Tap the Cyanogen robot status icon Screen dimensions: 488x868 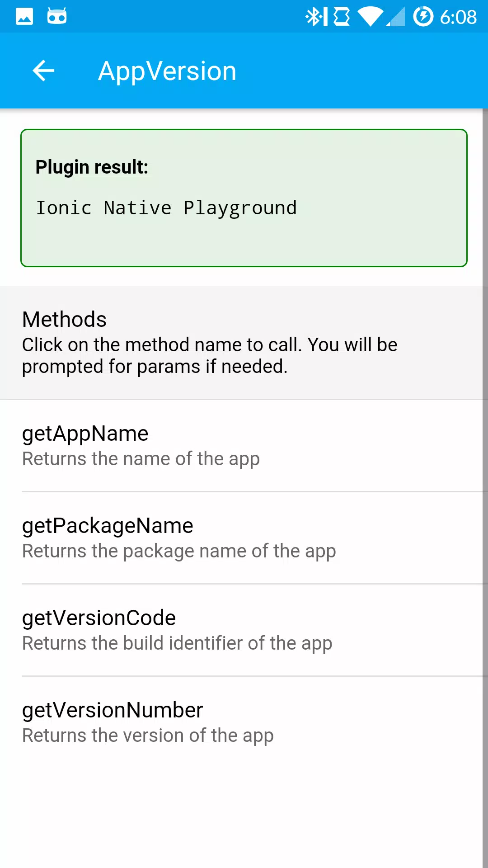point(57,16)
